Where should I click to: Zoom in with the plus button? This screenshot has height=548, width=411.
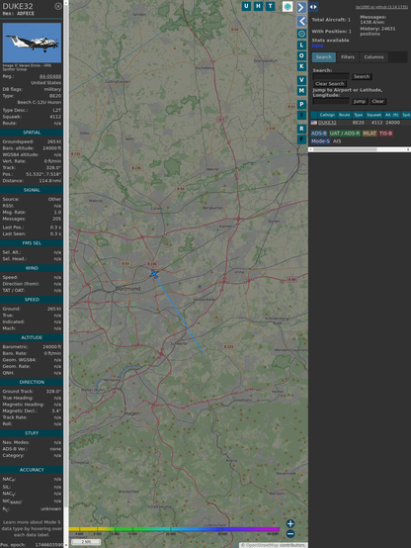click(x=290, y=523)
